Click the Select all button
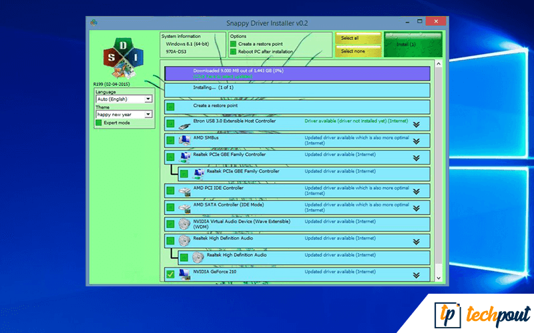Viewport: 534px width, 333px height. (358, 38)
